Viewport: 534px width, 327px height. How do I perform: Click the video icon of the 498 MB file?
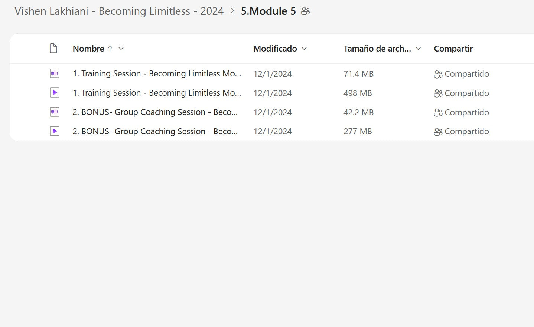[55, 93]
